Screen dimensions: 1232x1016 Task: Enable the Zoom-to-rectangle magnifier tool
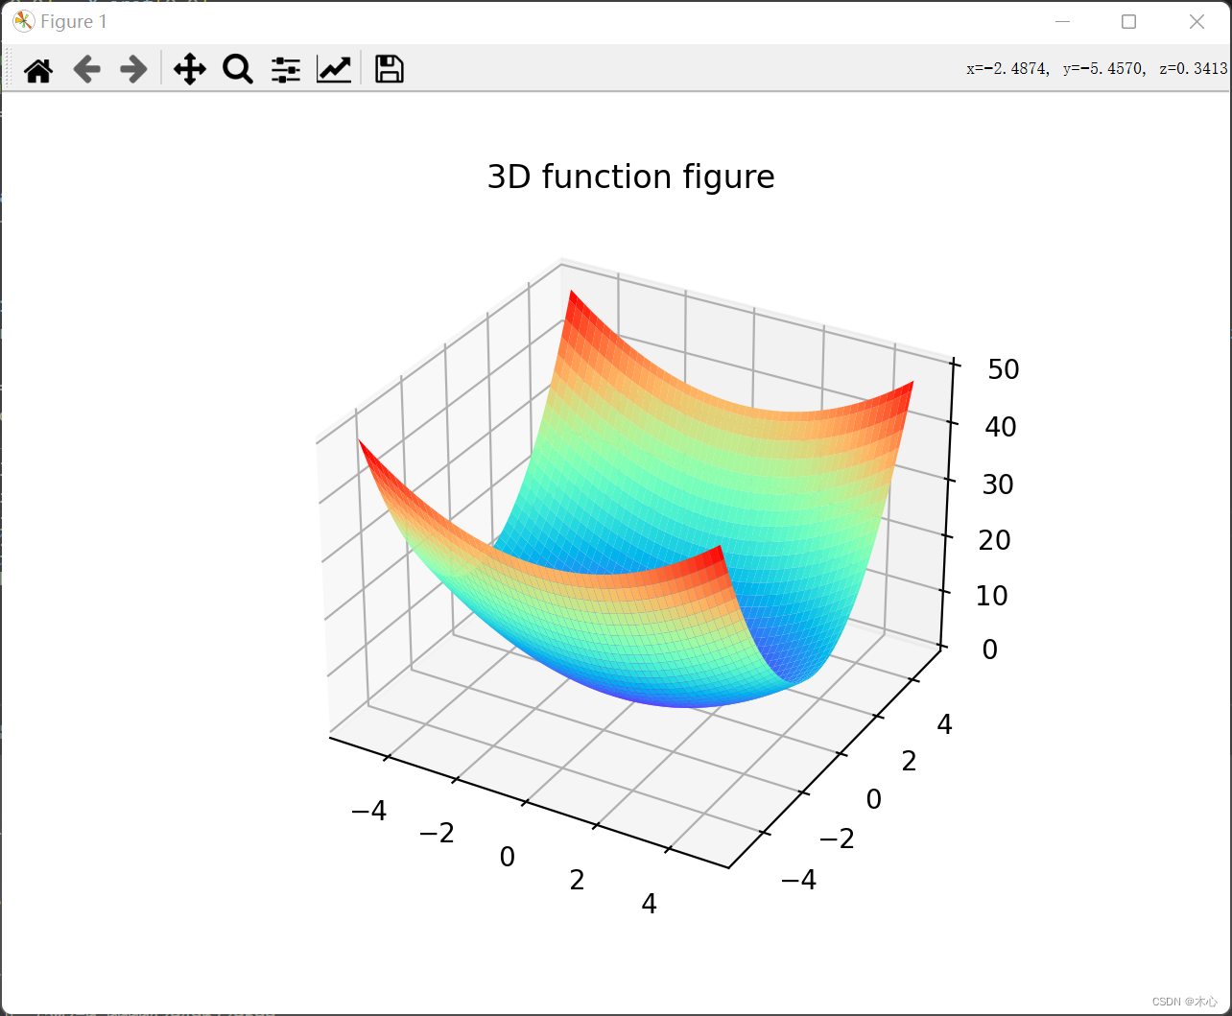237,68
